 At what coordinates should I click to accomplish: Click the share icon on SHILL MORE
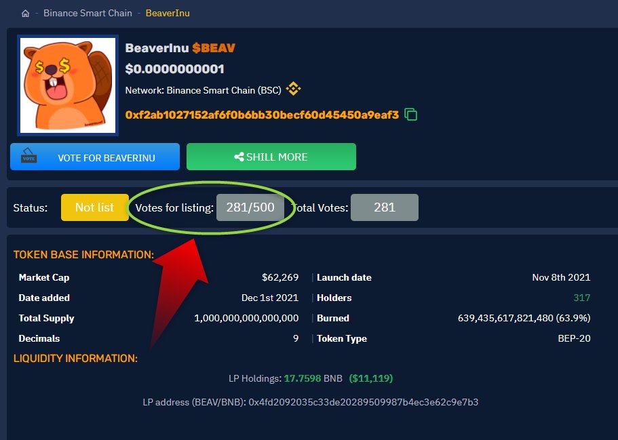tap(239, 157)
